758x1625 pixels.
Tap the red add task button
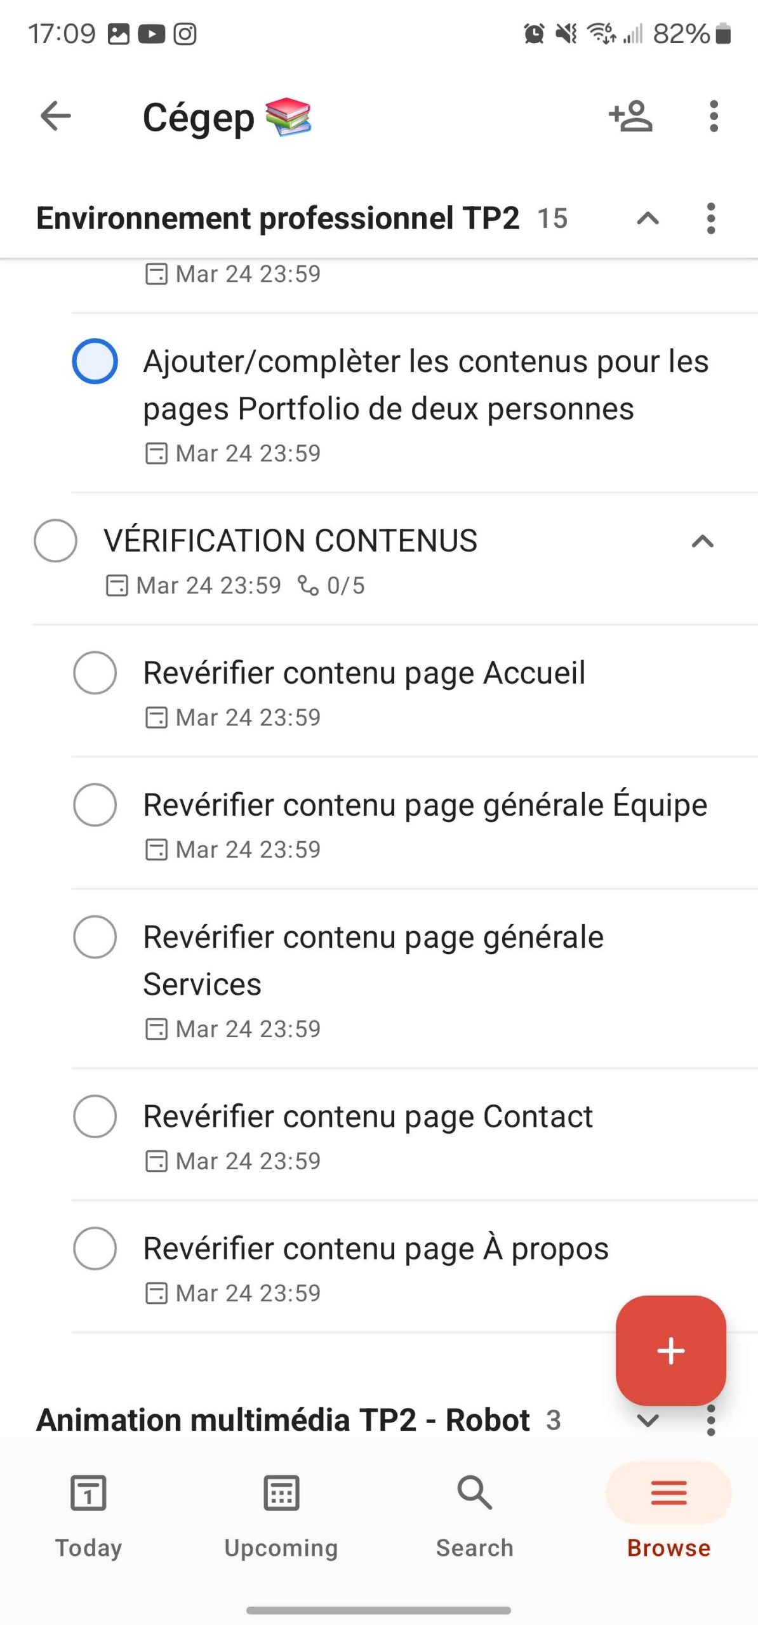click(x=670, y=1350)
